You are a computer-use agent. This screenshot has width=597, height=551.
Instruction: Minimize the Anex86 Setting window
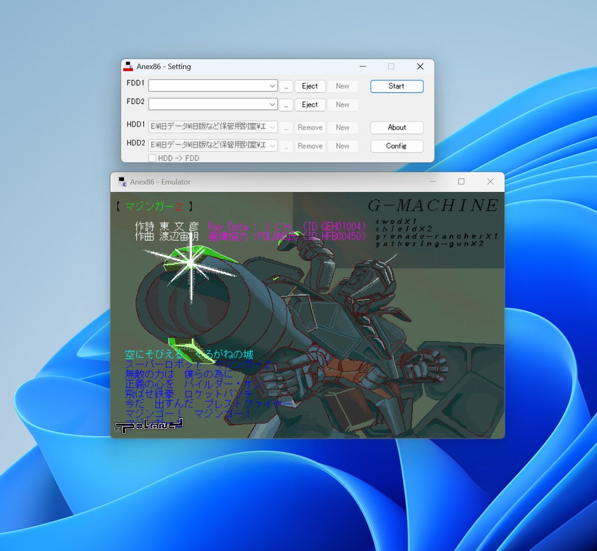(363, 66)
